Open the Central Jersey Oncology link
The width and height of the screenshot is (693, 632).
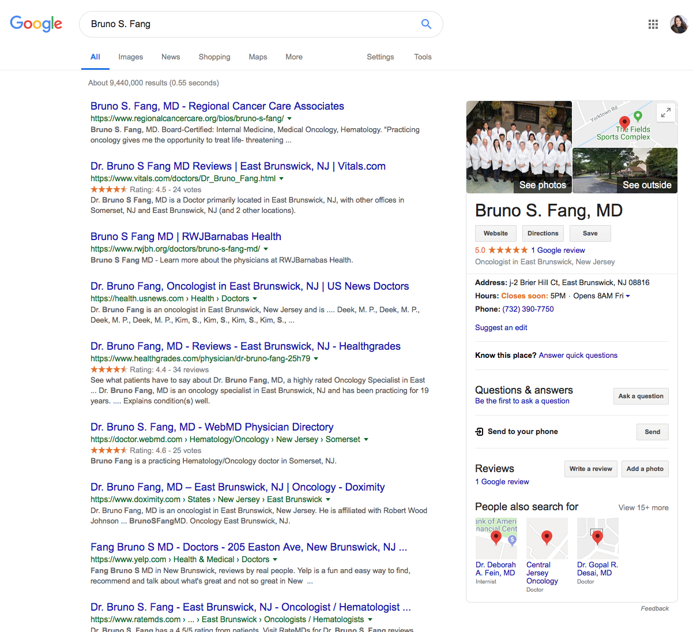tap(542, 573)
